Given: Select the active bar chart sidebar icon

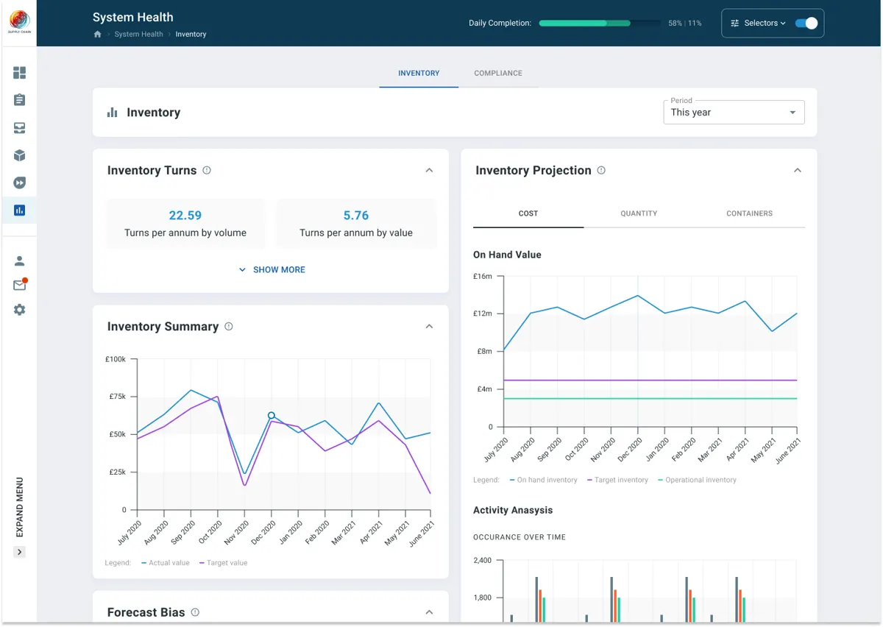Looking at the screenshot, I should click(20, 210).
